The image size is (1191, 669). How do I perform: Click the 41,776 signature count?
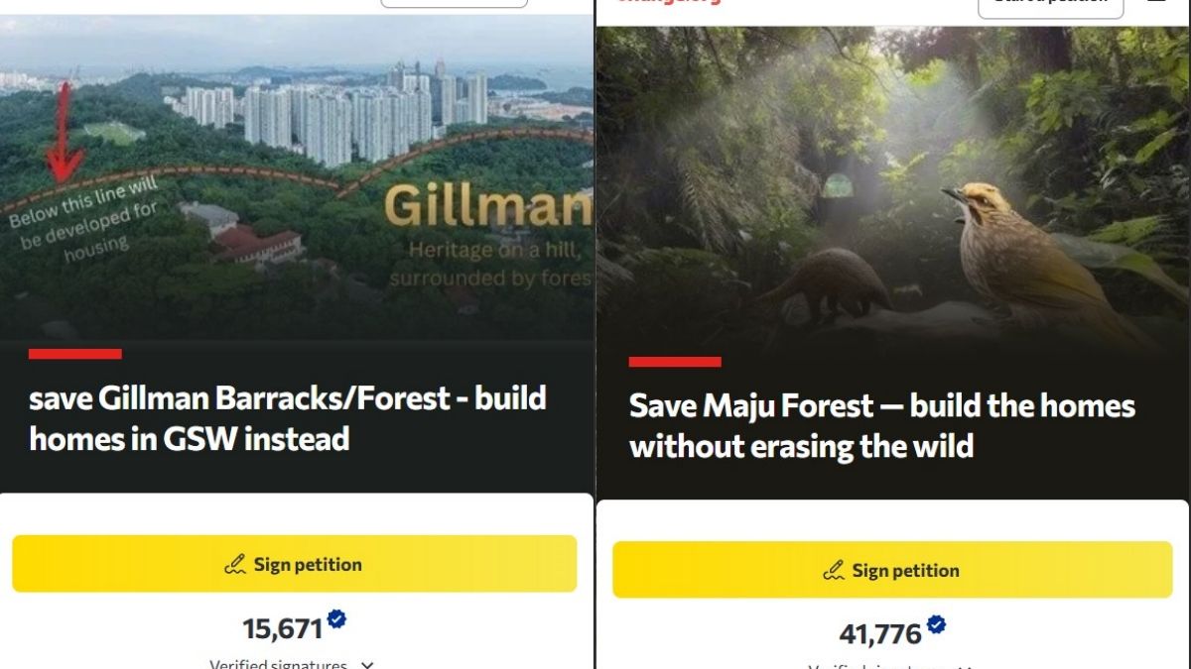coord(880,634)
